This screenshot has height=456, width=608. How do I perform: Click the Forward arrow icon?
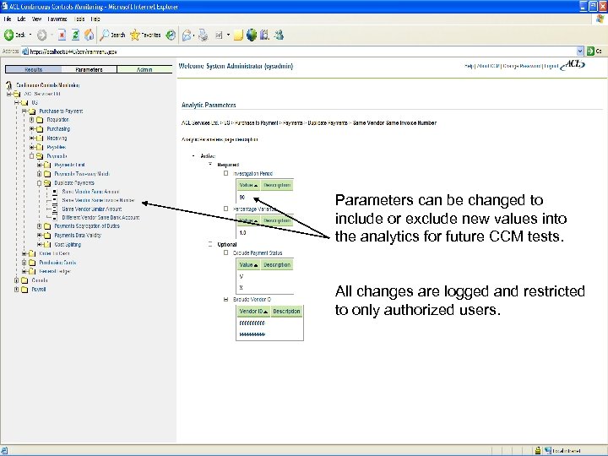[x=42, y=35]
